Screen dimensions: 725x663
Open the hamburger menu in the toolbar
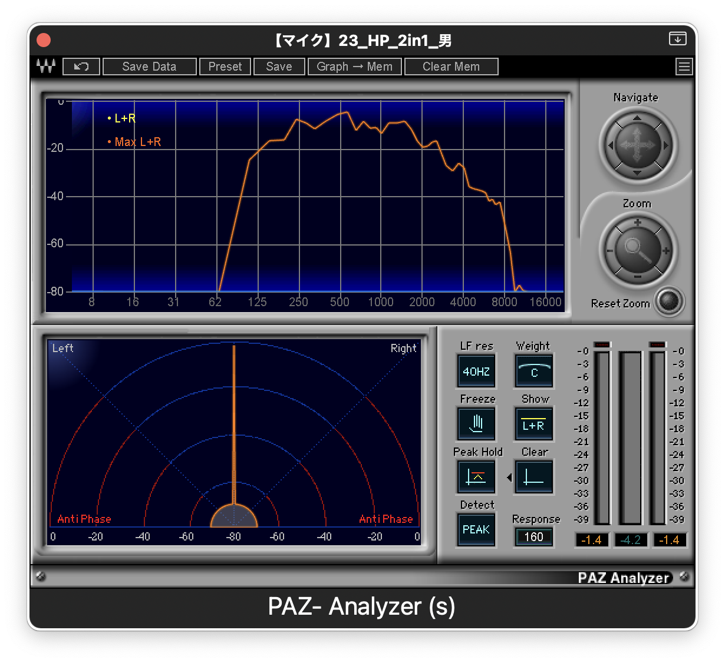point(684,67)
